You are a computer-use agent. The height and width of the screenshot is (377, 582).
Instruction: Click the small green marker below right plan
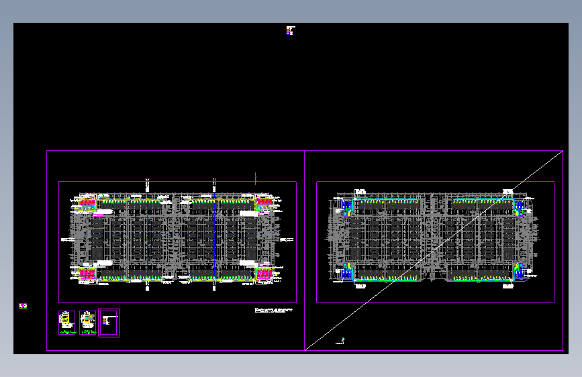click(x=343, y=339)
